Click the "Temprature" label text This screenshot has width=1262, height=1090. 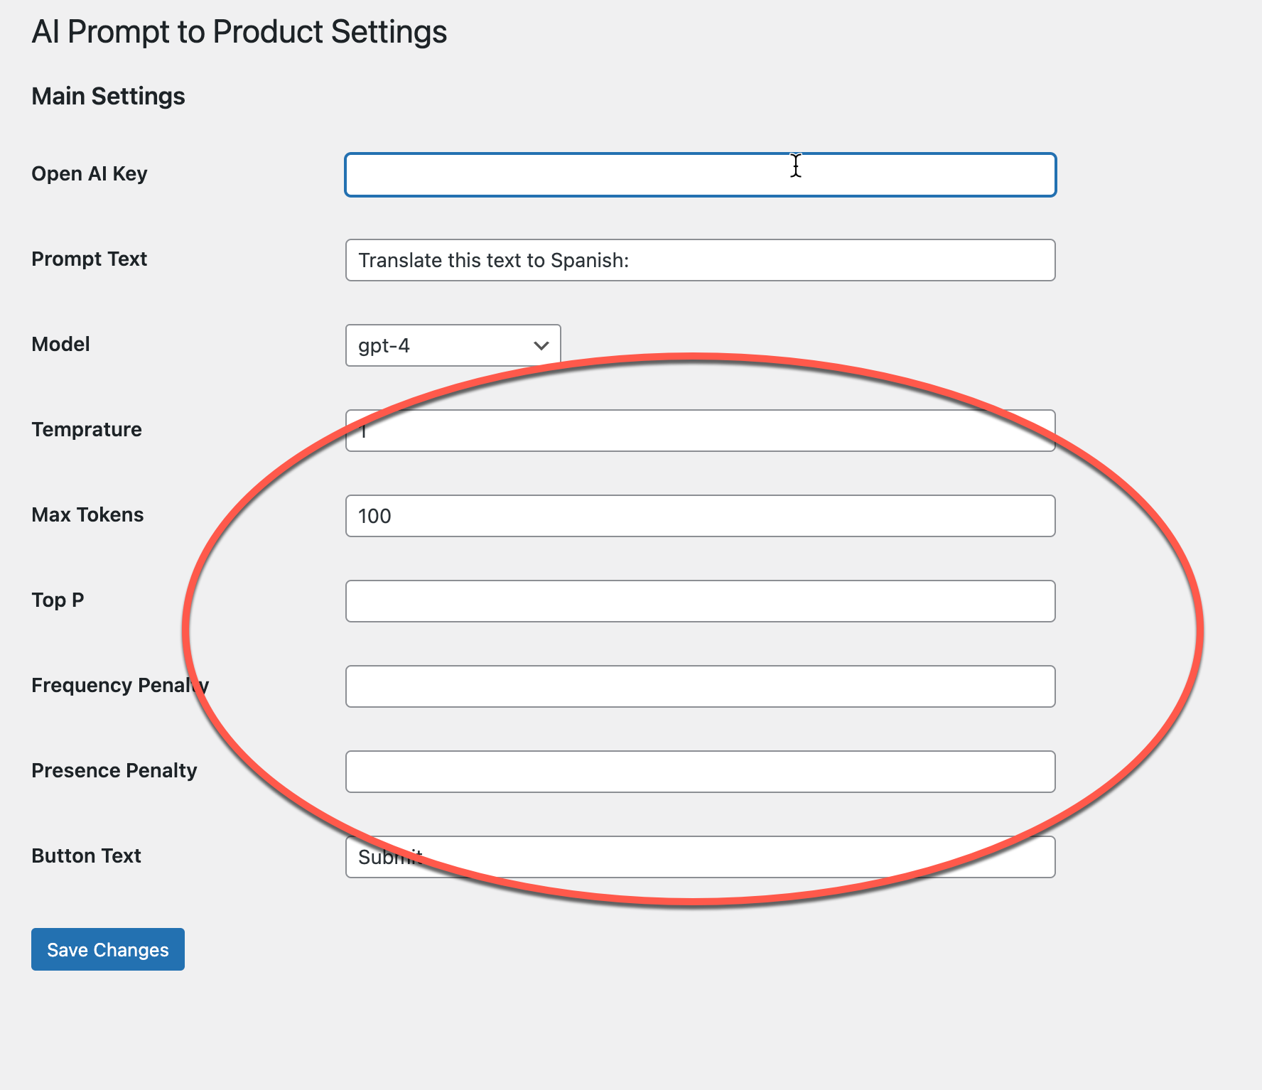click(87, 430)
